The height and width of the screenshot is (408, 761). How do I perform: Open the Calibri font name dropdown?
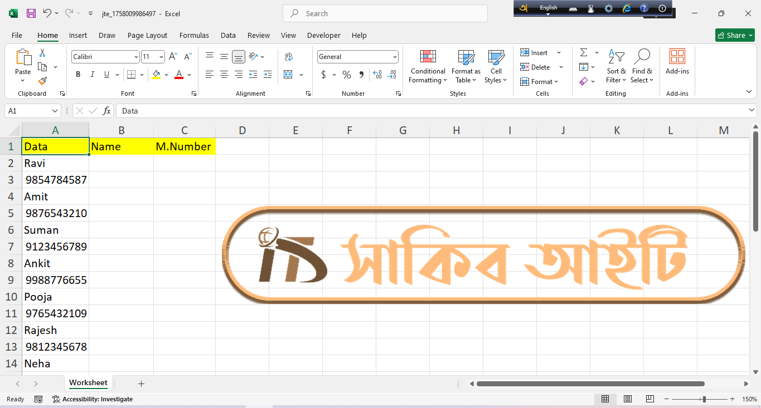coord(136,57)
